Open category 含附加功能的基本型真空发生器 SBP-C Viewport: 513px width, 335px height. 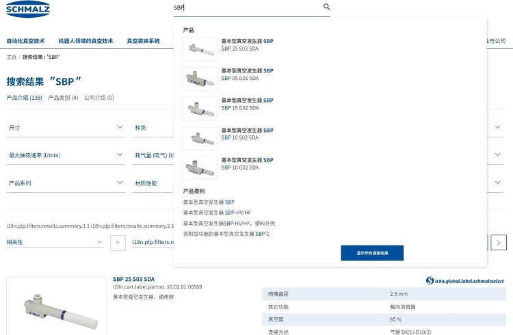226,234
